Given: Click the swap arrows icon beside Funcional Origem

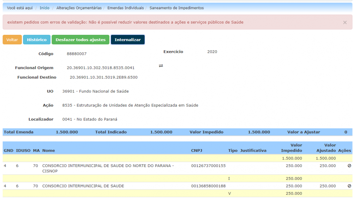Looking at the screenshot, I should 161,66.
